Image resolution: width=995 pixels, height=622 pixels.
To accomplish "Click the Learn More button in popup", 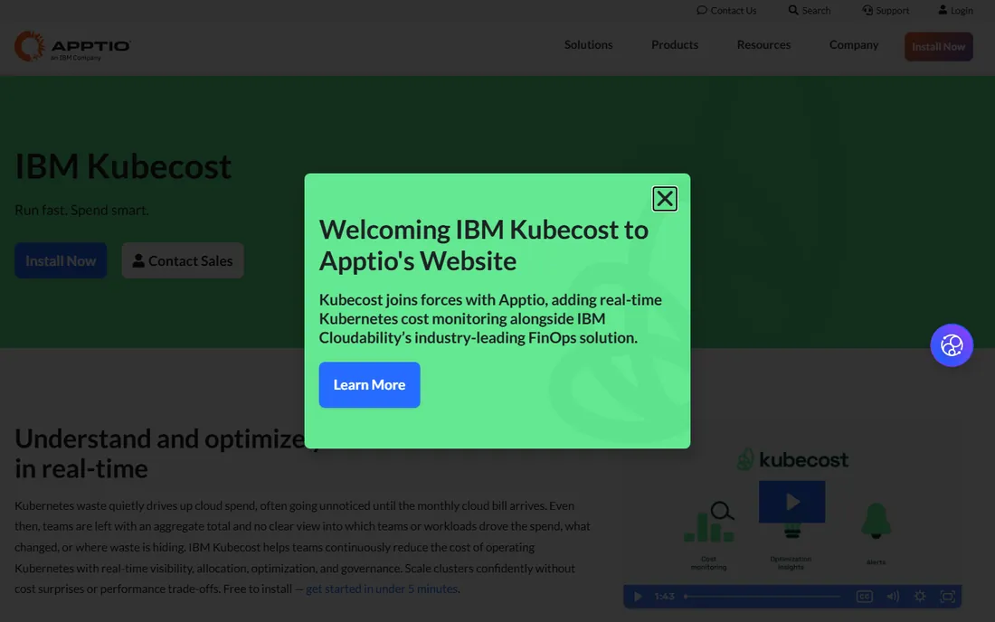I will [369, 385].
